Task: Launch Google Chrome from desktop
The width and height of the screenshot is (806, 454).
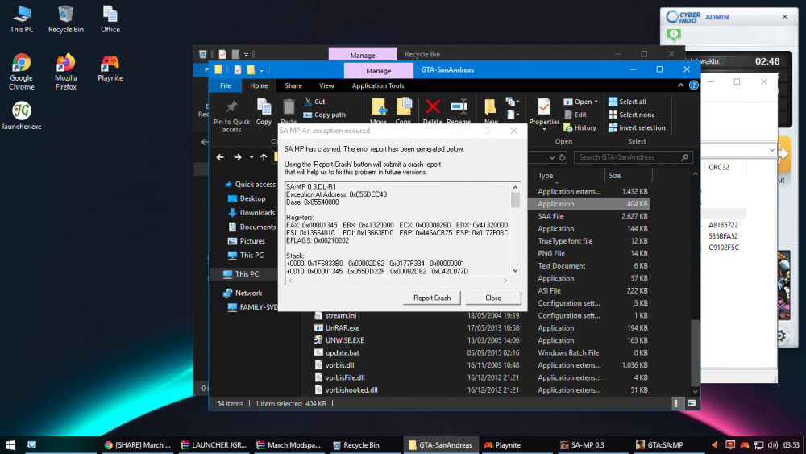Action: 22,72
